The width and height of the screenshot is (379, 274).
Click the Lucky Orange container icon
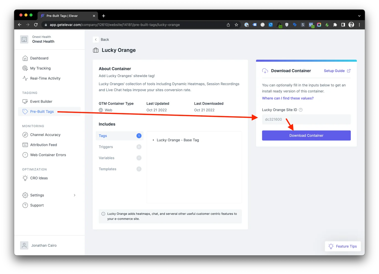[x=96, y=50]
